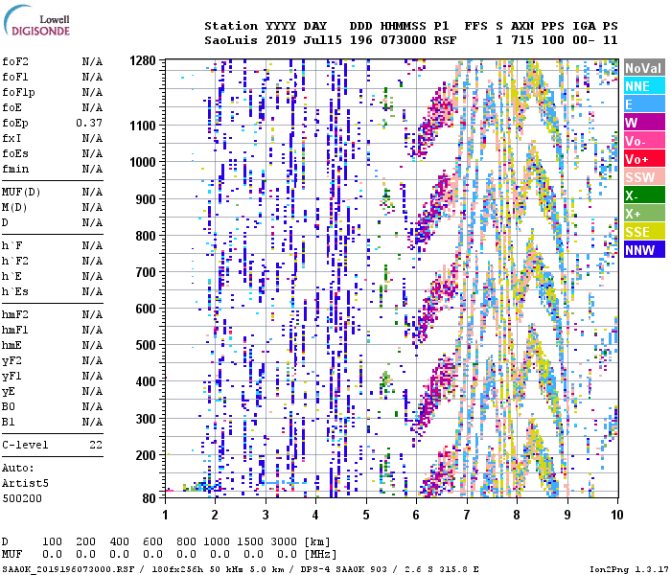Click the MUF row label at bottom

(x=12, y=555)
